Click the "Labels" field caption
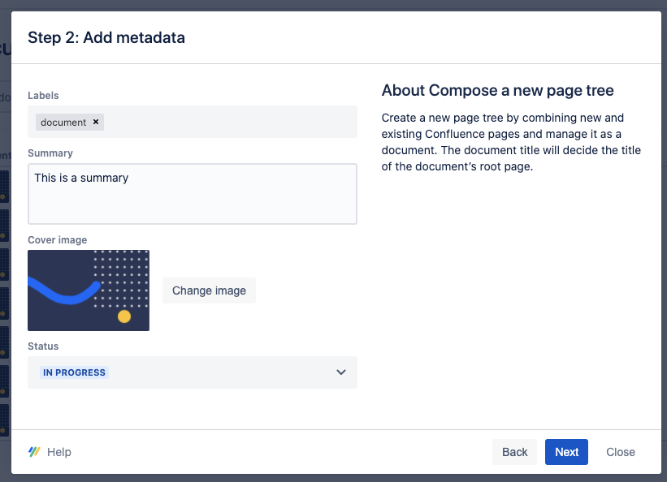Screen dimensions: 667x482 (x=43, y=96)
